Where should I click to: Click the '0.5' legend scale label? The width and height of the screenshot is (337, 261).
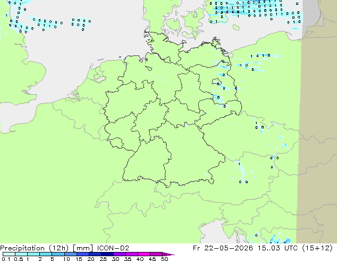tap(18, 259)
